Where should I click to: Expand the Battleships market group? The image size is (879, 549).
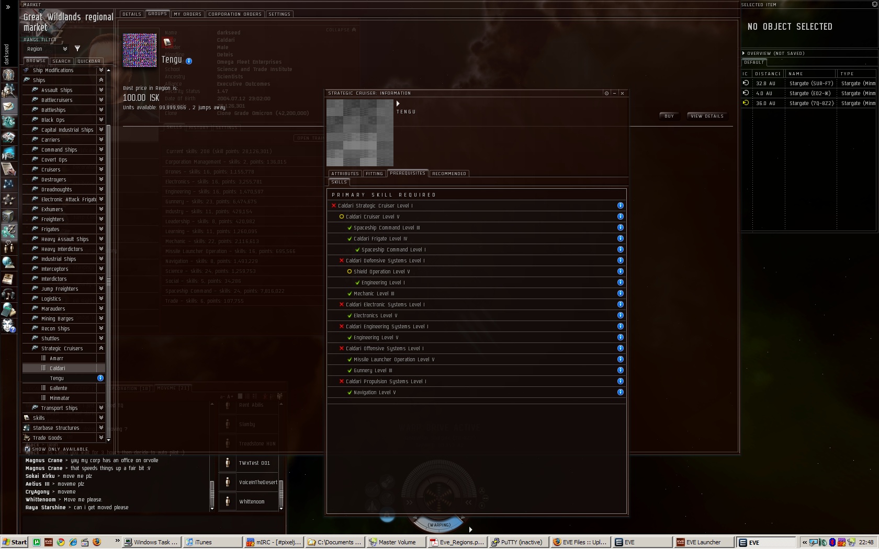click(101, 110)
